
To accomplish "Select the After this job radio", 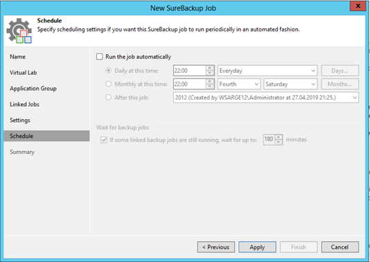I will click(x=108, y=97).
